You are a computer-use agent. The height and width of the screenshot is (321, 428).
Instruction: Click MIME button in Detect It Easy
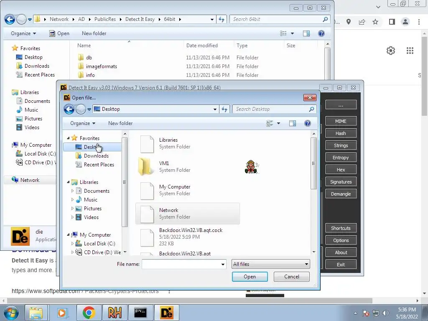coord(341,121)
